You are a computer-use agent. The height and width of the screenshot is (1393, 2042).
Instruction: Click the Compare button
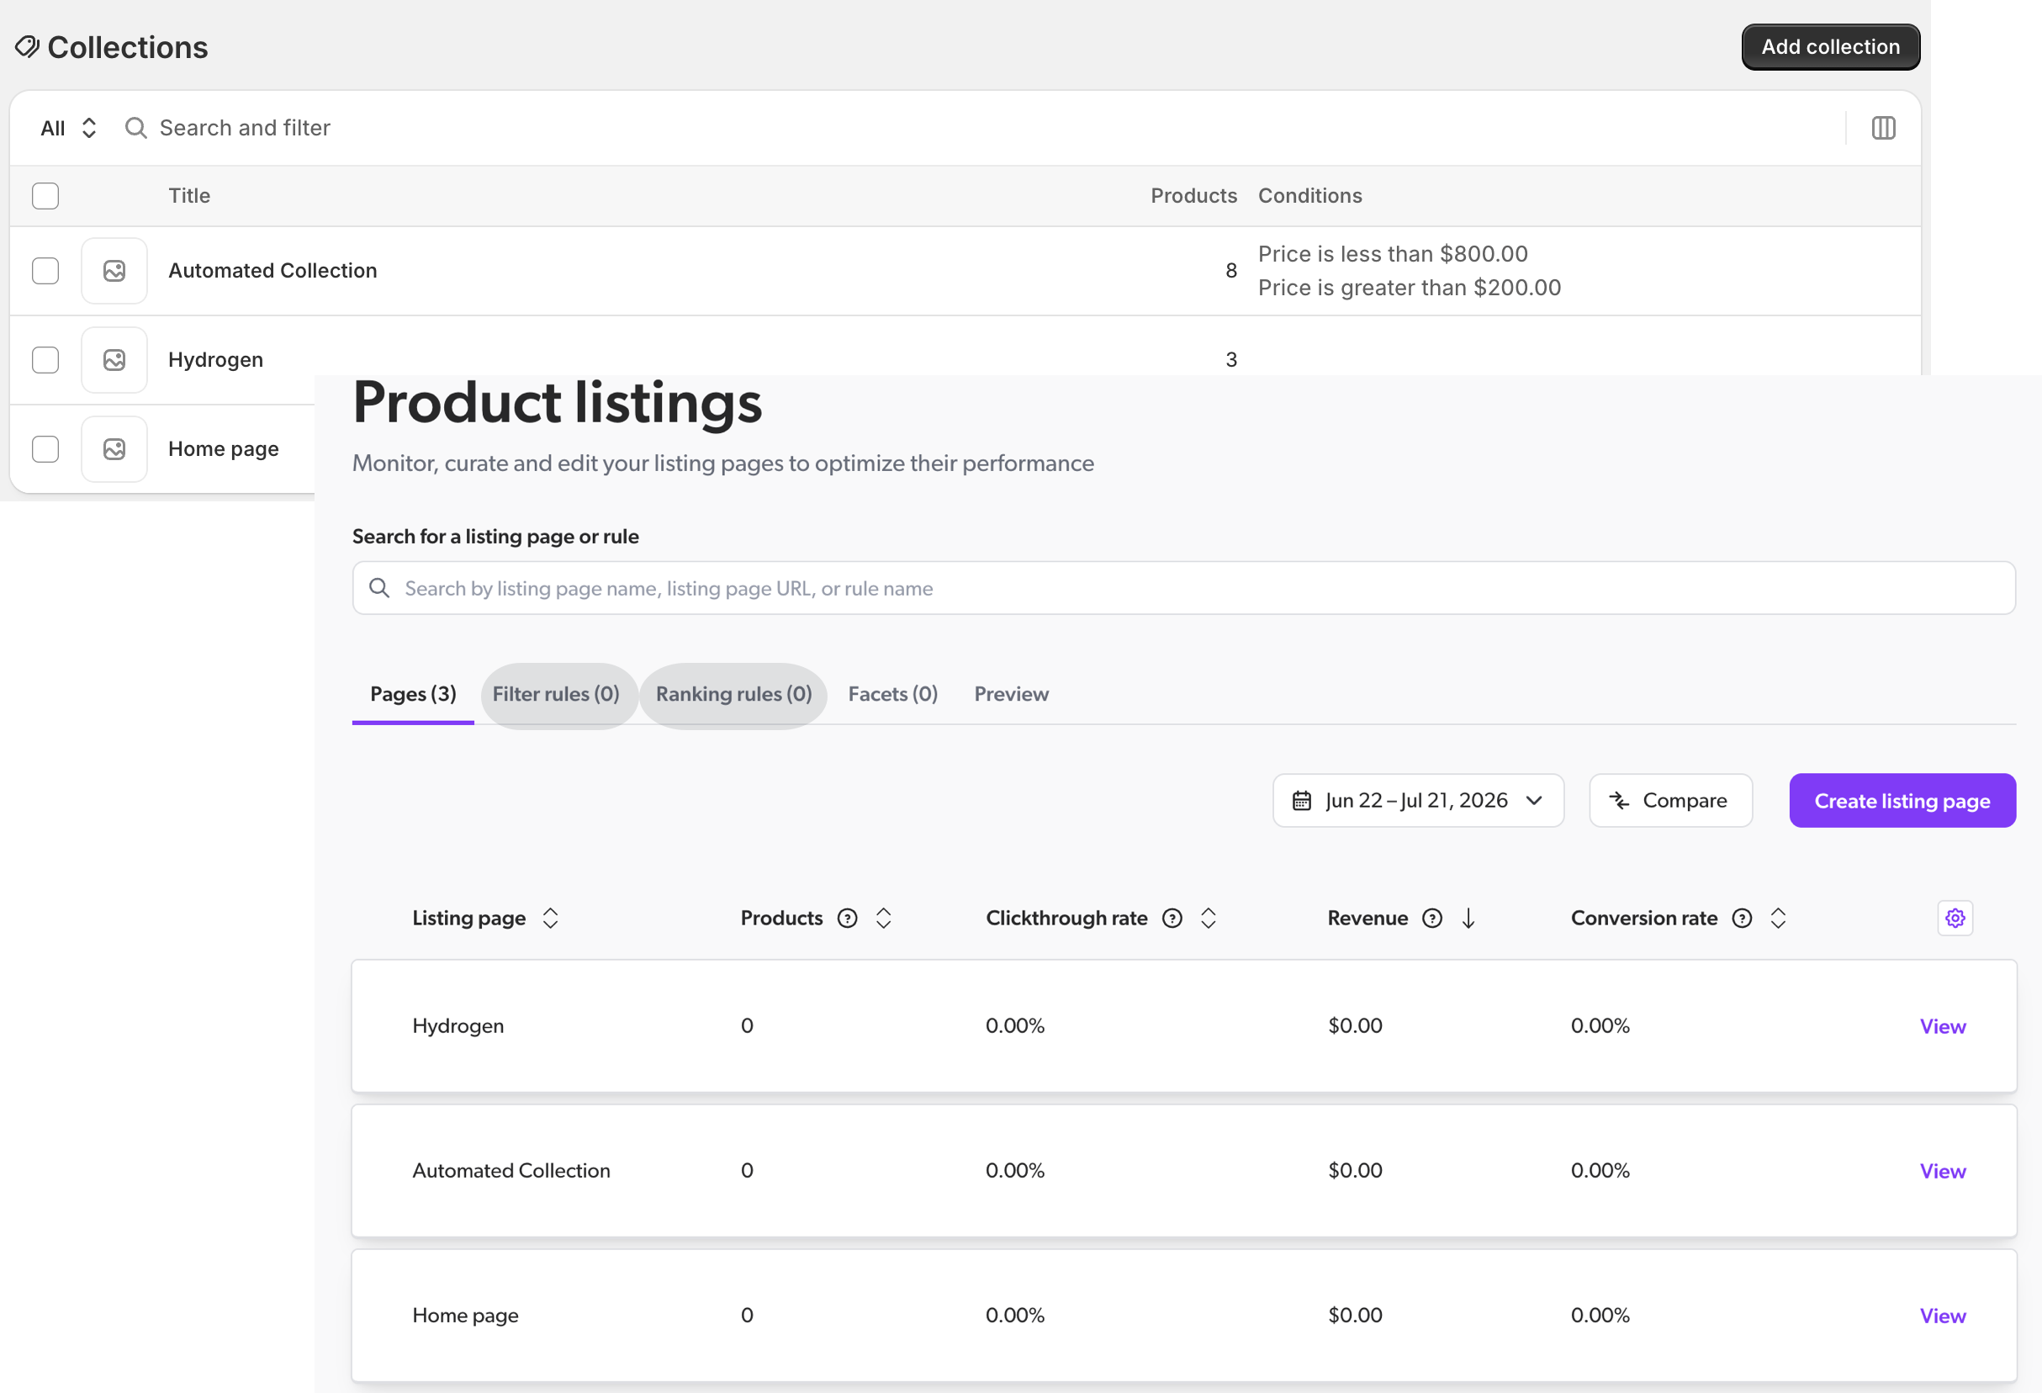pyautogui.click(x=1670, y=801)
